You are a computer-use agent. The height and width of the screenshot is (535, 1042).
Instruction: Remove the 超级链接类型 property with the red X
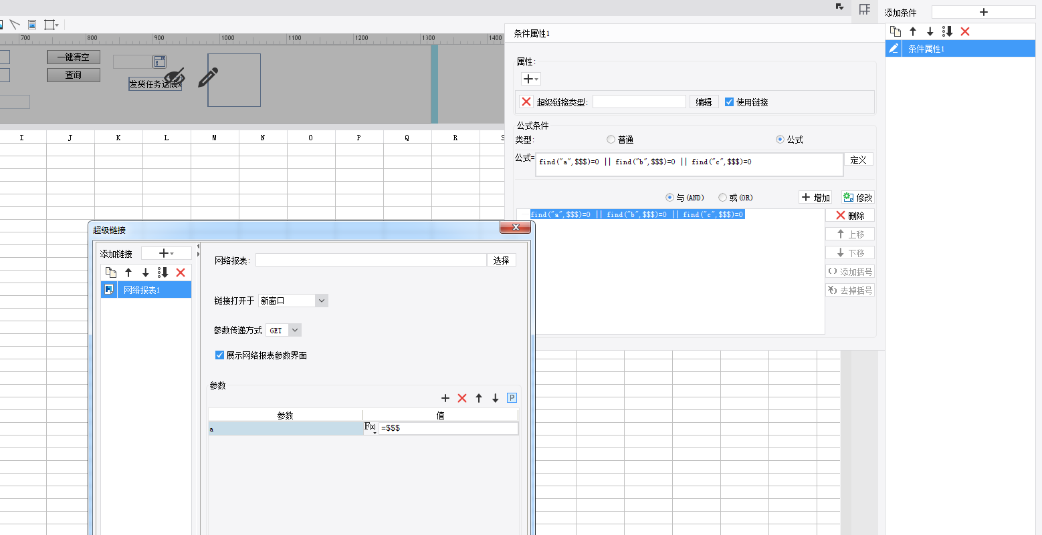click(526, 102)
